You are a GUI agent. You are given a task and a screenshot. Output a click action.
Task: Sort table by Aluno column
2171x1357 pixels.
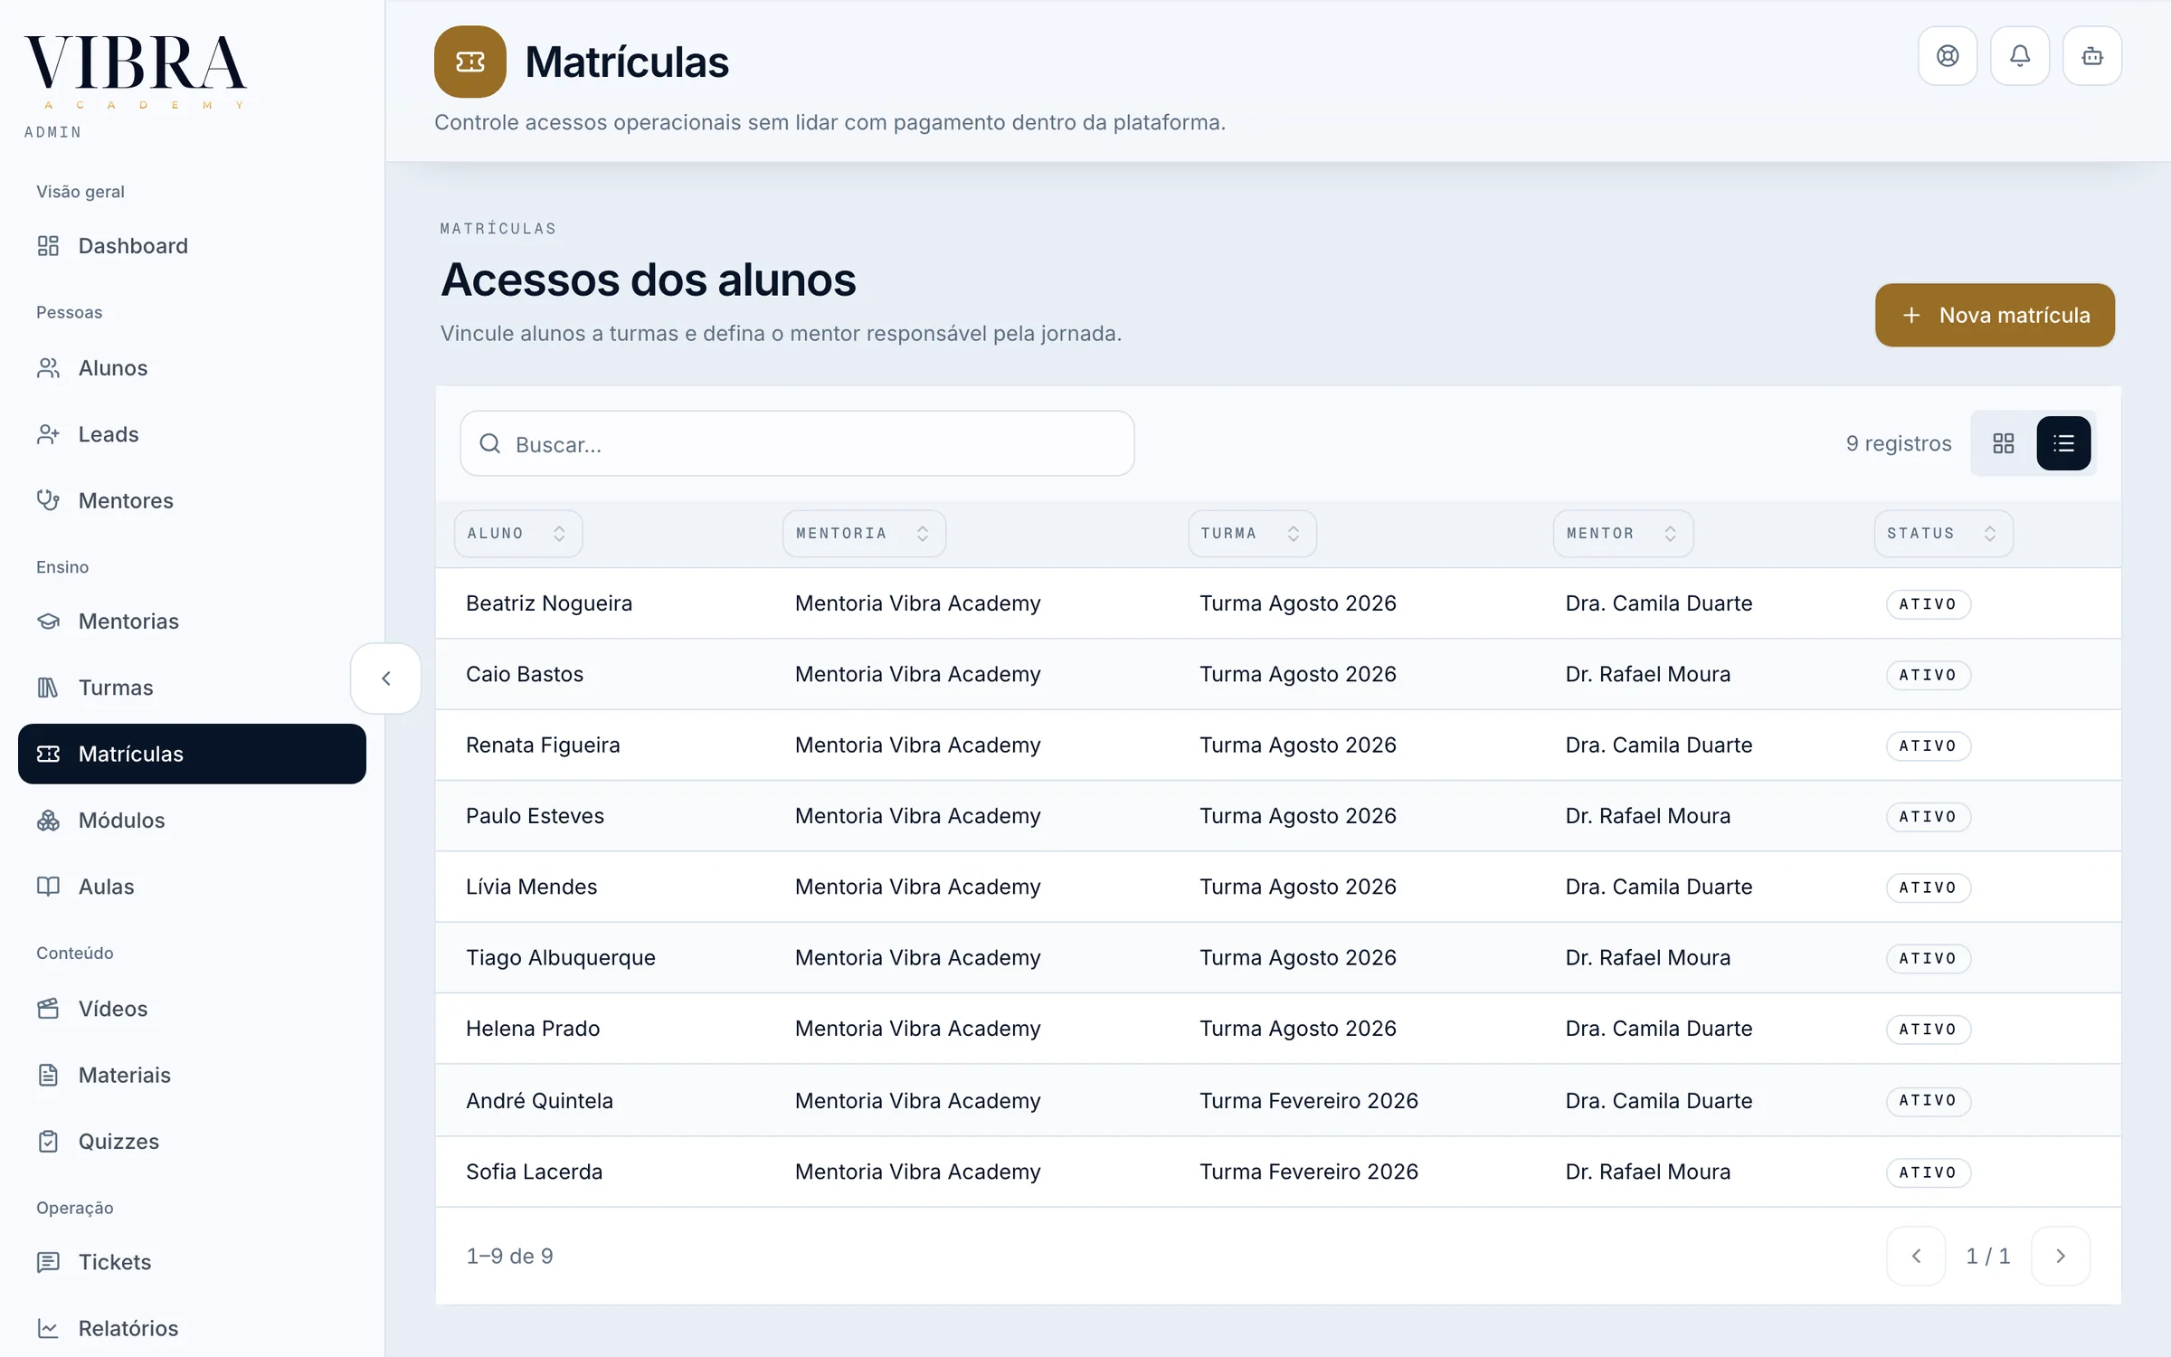click(517, 534)
